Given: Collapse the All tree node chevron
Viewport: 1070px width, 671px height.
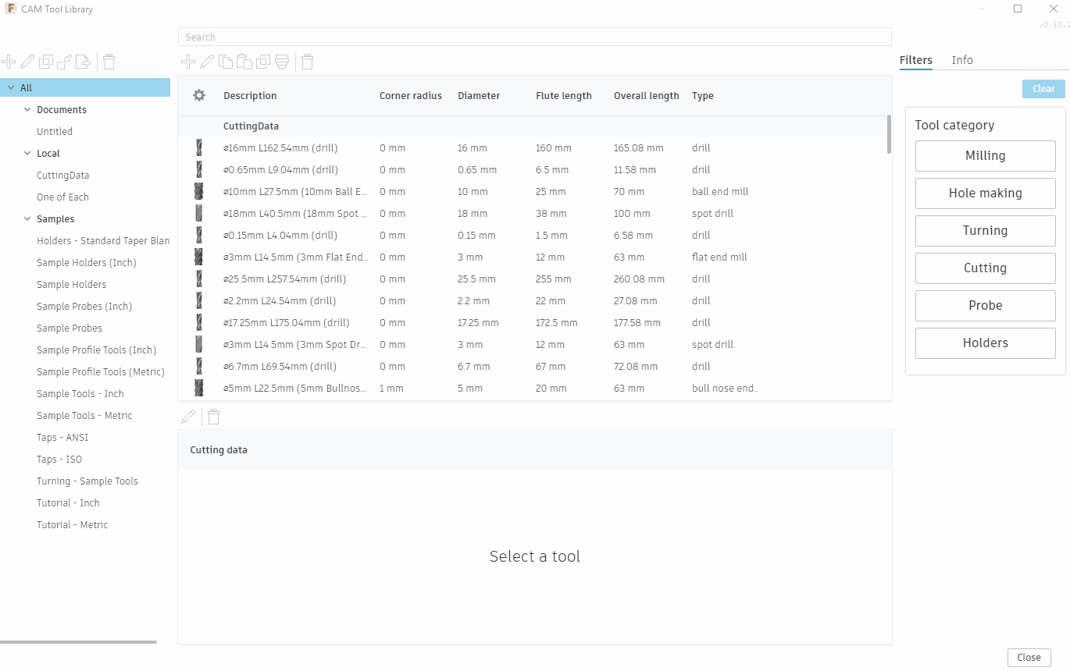Looking at the screenshot, I should [11, 88].
